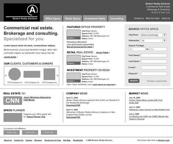Switch to Investment Sales tab
The image size is (173, 144).
coord(95,18)
